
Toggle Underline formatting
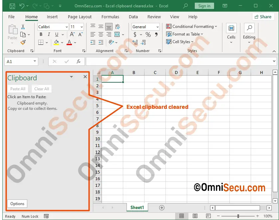[x=57, y=35]
